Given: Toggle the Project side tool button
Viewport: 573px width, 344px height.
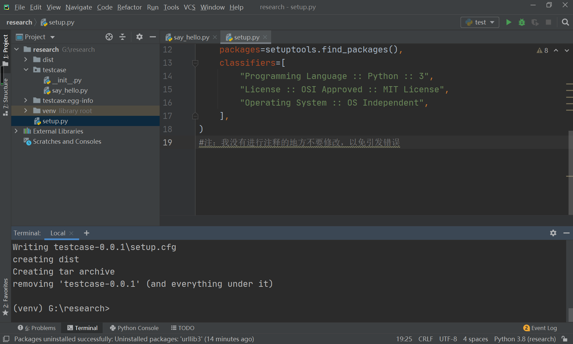Looking at the screenshot, I should point(5,50).
